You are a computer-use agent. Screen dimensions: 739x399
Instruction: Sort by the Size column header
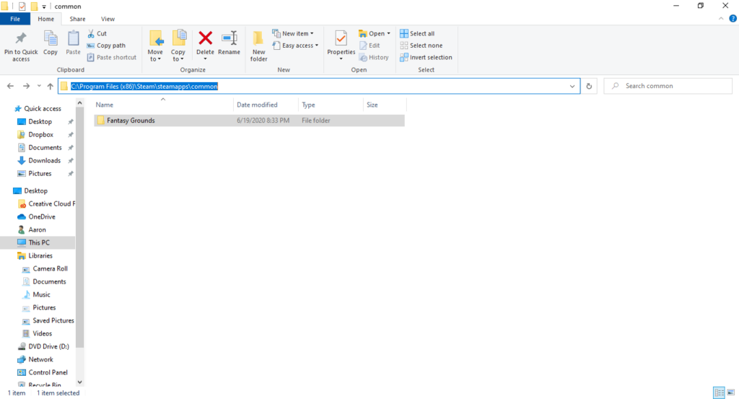pyautogui.click(x=385, y=105)
